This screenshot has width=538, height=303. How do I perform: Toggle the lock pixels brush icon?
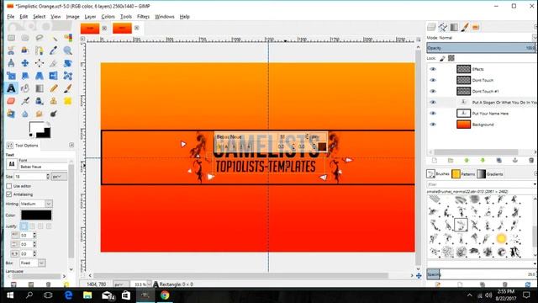coord(443,58)
